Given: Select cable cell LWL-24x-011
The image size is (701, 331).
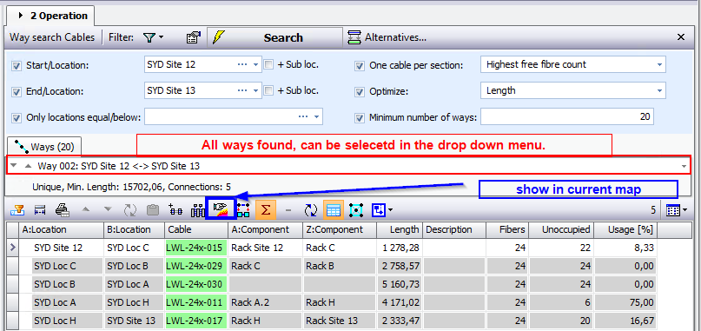Looking at the screenshot, I should [x=195, y=302].
